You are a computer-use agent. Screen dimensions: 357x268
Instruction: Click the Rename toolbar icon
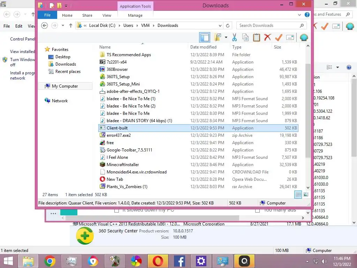click(x=290, y=37)
